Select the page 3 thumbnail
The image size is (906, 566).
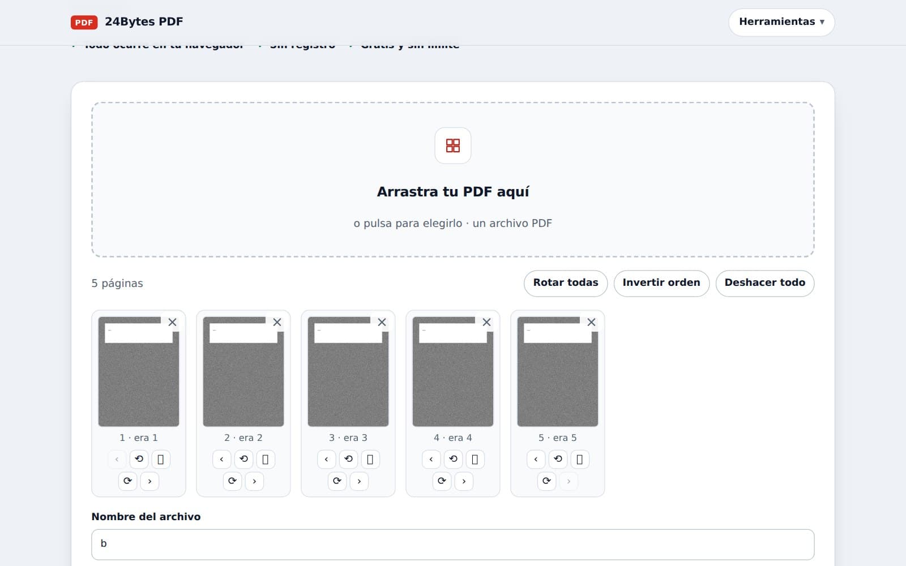coord(348,371)
